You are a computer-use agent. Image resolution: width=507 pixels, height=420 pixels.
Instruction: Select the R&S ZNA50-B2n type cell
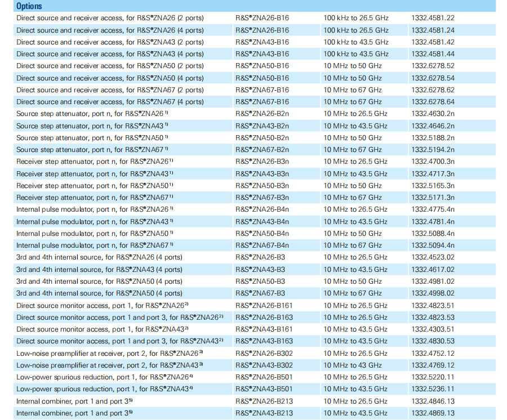[x=262, y=138]
